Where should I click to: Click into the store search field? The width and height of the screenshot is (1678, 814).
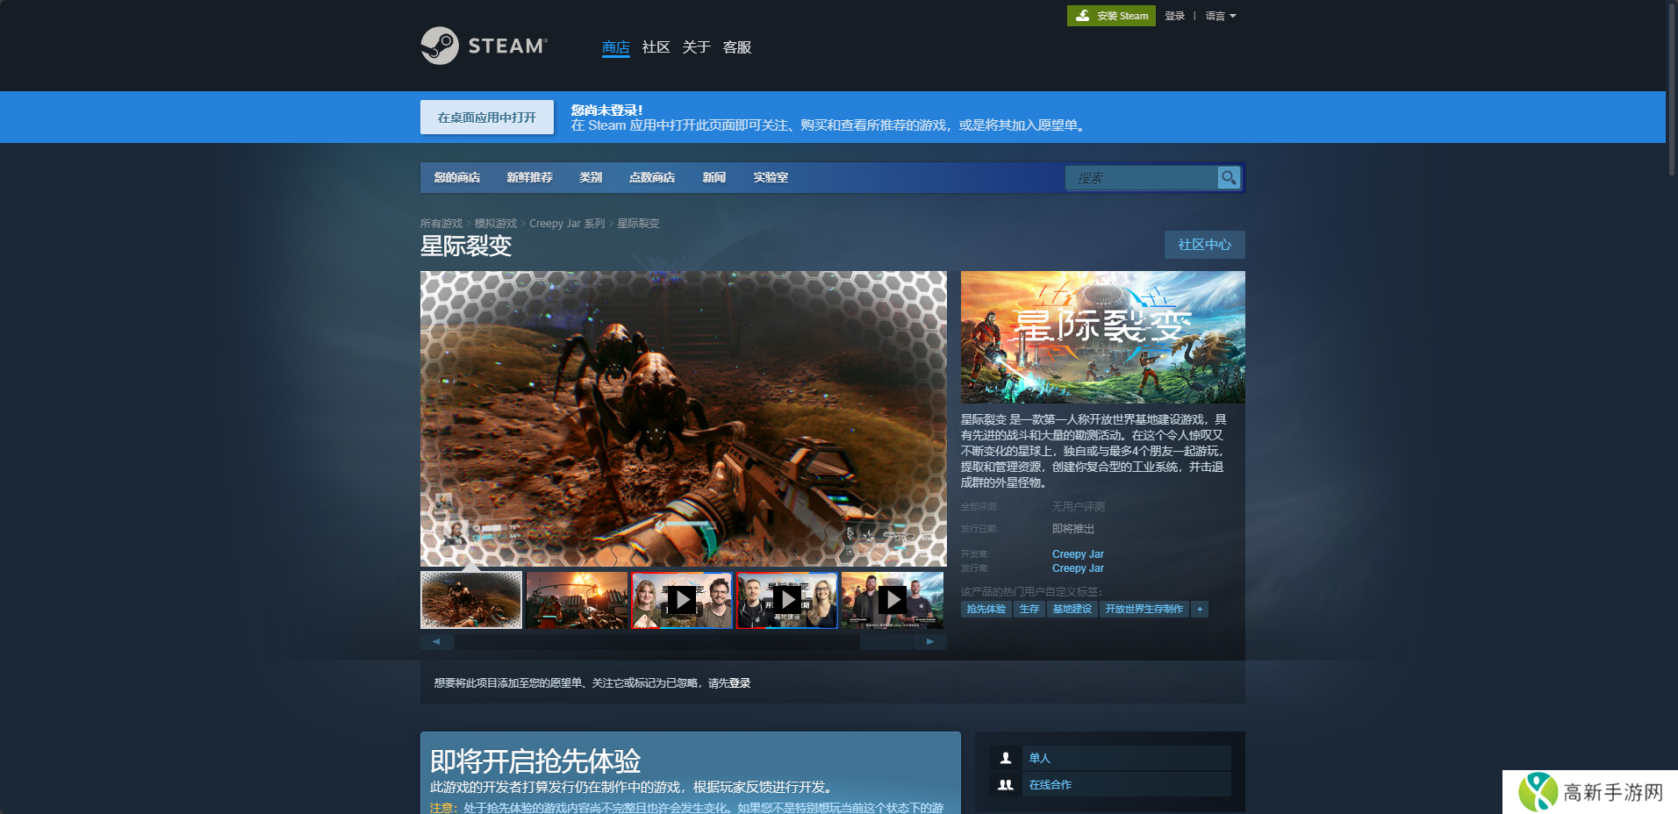1141,178
